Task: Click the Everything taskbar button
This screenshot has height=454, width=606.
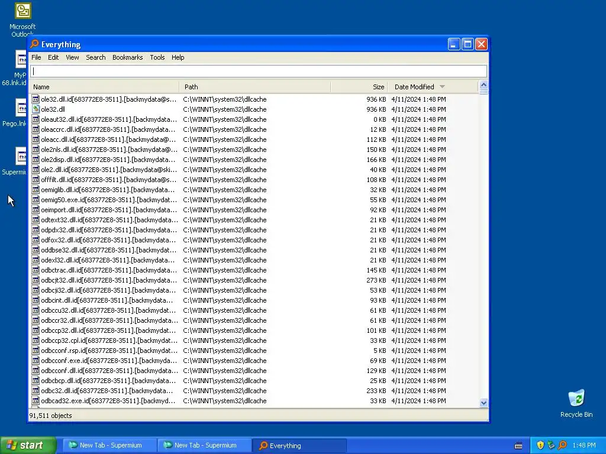Action: pyautogui.click(x=299, y=445)
